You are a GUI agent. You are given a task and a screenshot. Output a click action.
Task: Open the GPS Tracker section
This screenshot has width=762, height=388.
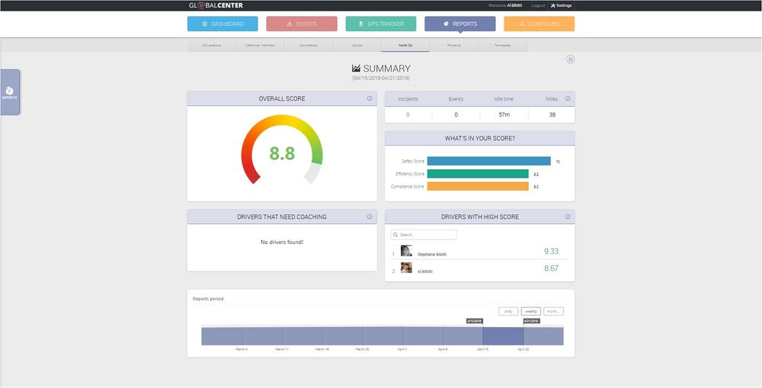click(381, 24)
